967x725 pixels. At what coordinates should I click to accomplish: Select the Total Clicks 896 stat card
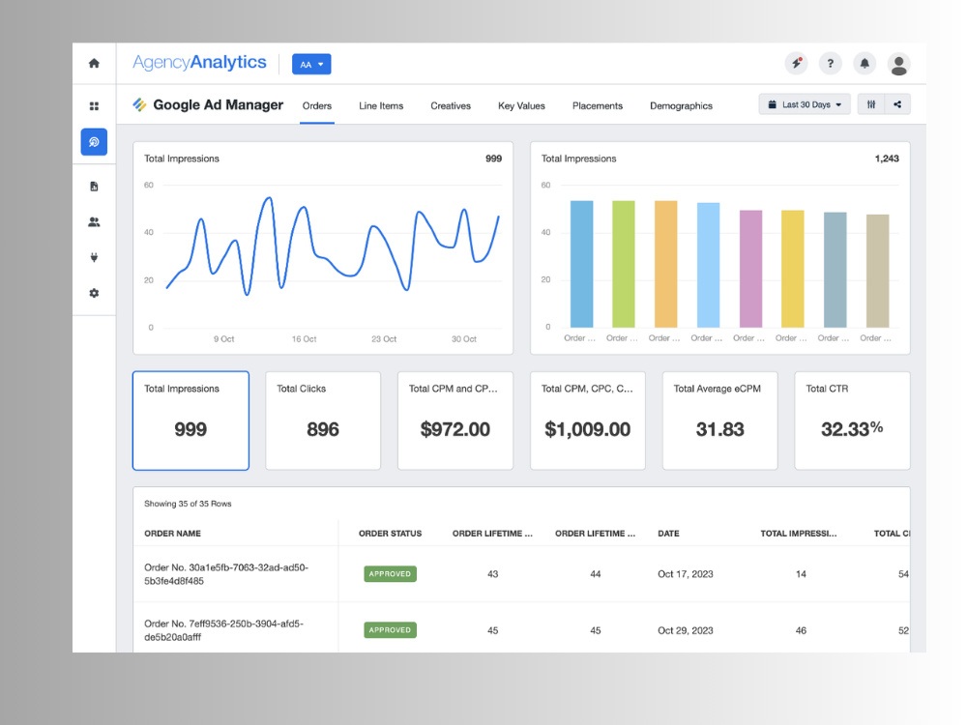click(323, 420)
